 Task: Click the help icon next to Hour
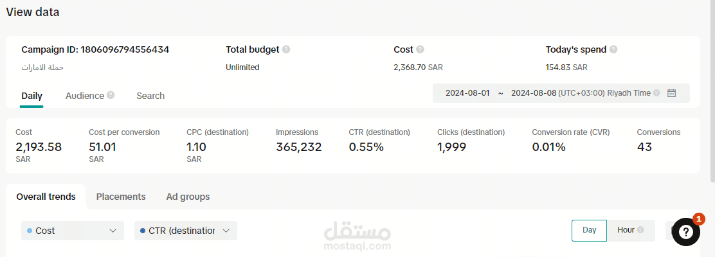(x=640, y=230)
